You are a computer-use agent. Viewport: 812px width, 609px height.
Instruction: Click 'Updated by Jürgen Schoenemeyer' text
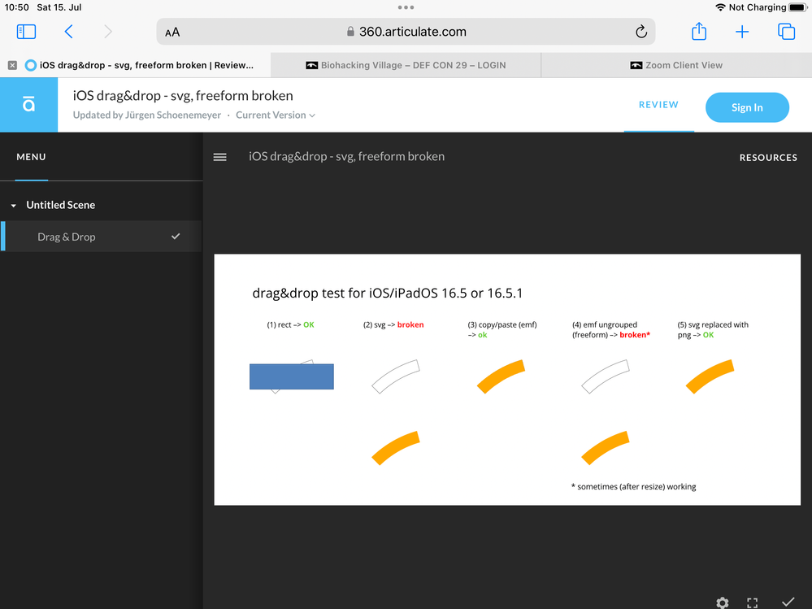click(147, 115)
